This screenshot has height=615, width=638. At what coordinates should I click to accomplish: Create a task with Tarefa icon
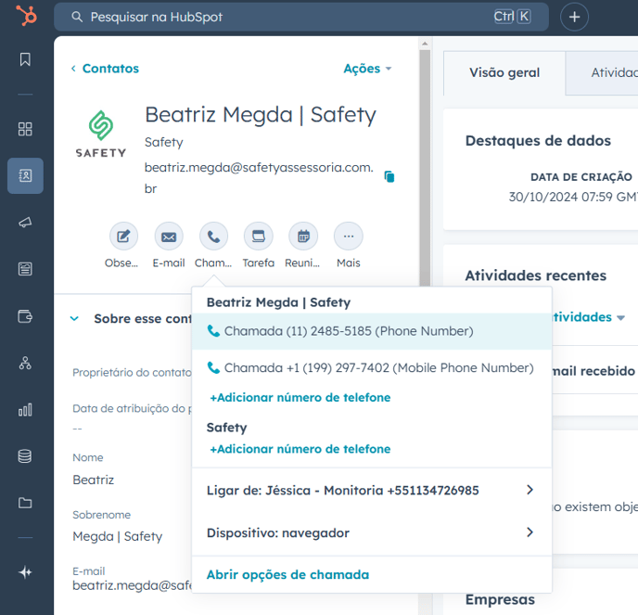258,237
